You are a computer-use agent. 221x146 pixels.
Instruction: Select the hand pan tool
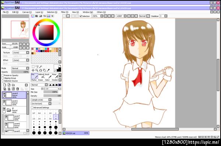(44, 70)
